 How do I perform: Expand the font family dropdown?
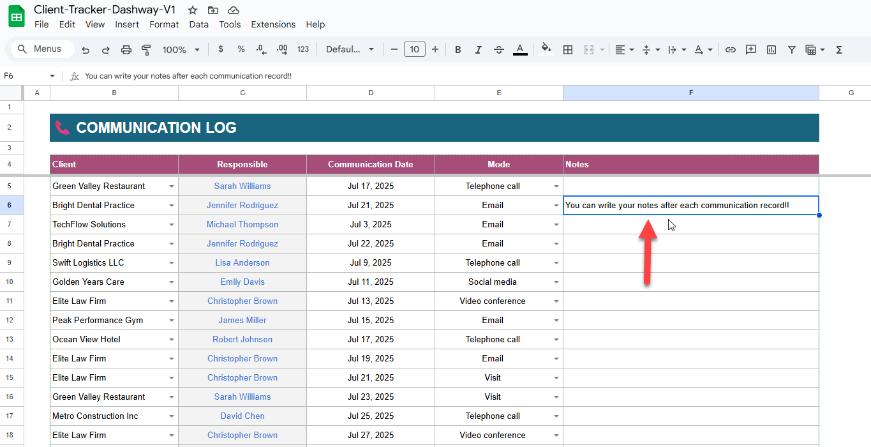tap(371, 49)
